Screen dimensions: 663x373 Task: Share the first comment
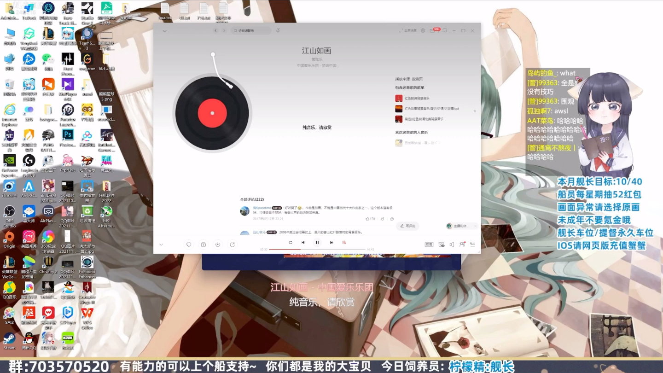382,219
